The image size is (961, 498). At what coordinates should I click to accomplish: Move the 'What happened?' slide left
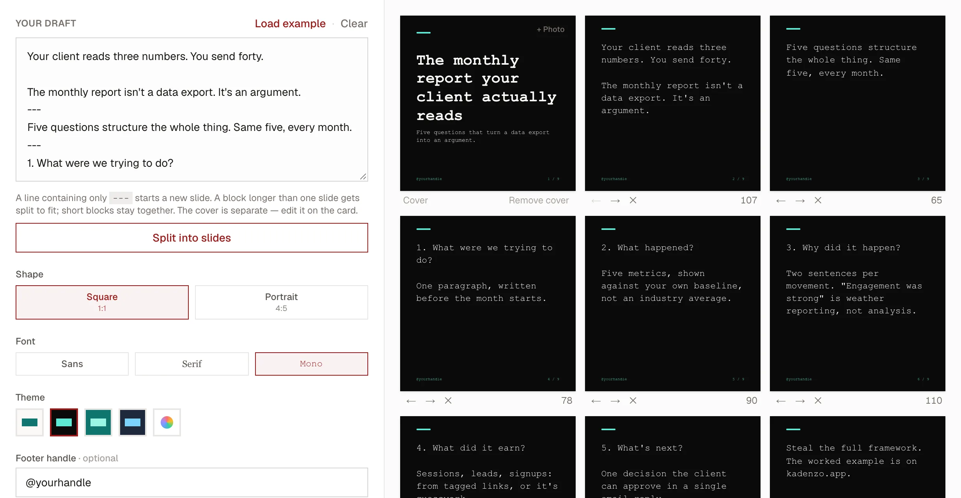[596, 401]
